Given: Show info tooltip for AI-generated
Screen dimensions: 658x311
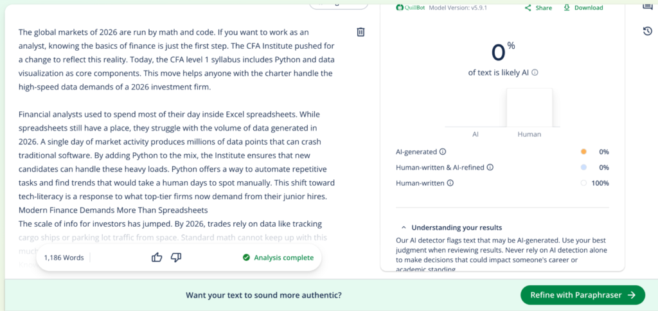Looking at the screenshot, I should [443, 152].
